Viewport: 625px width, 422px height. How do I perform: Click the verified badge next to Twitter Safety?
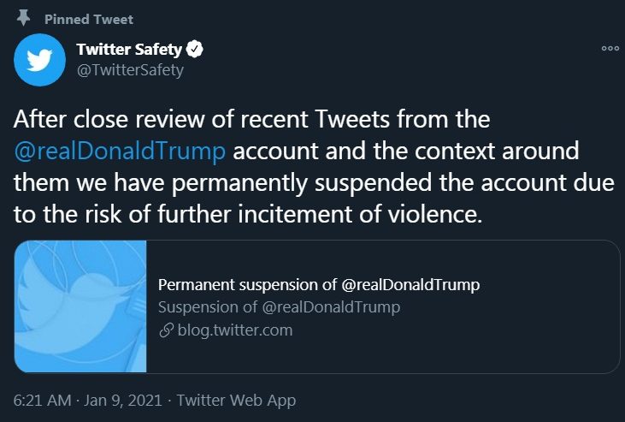[x=195, y=49]
